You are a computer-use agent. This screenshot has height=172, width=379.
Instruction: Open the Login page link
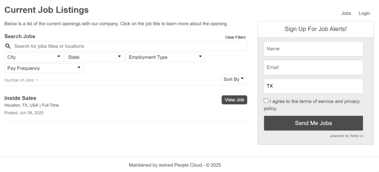coord(364,13)
